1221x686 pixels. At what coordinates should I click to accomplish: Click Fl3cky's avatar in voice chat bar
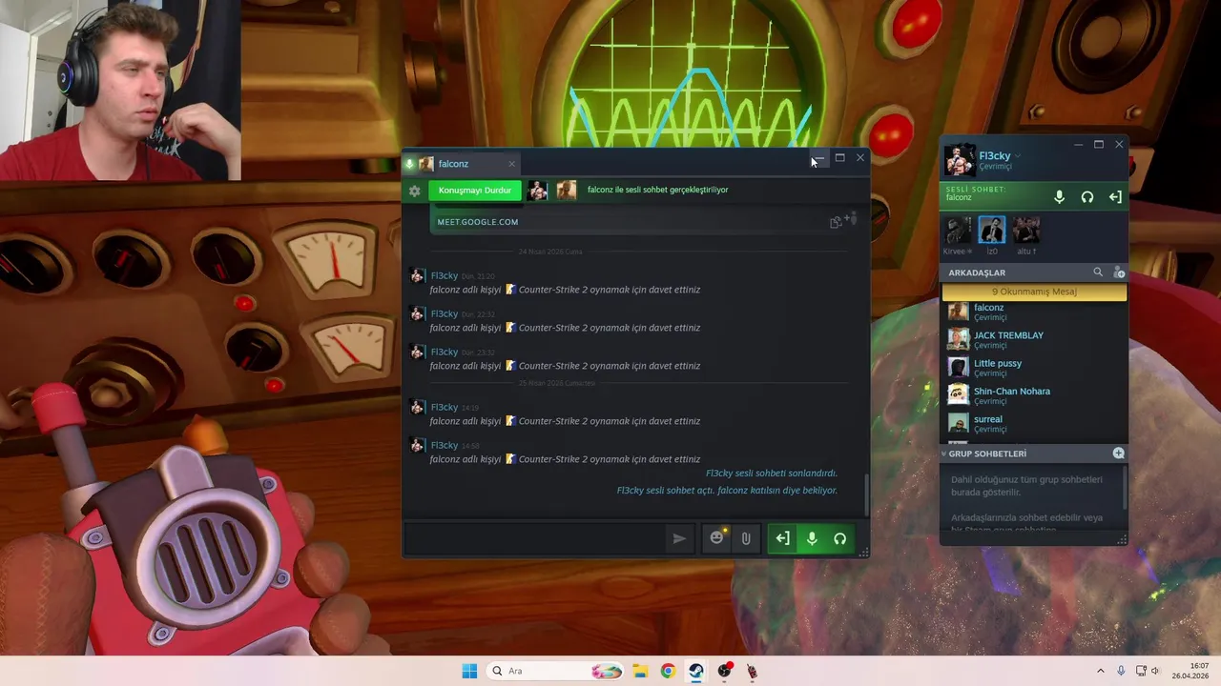(x=538, y=191)
